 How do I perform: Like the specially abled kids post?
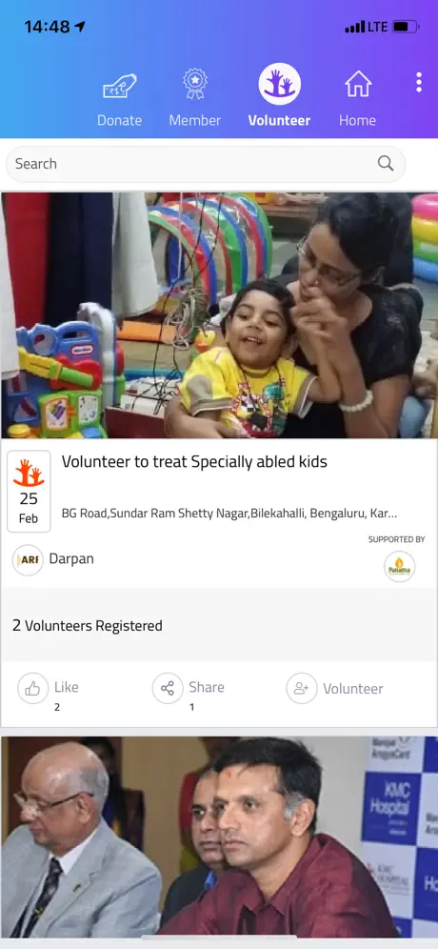32,688
